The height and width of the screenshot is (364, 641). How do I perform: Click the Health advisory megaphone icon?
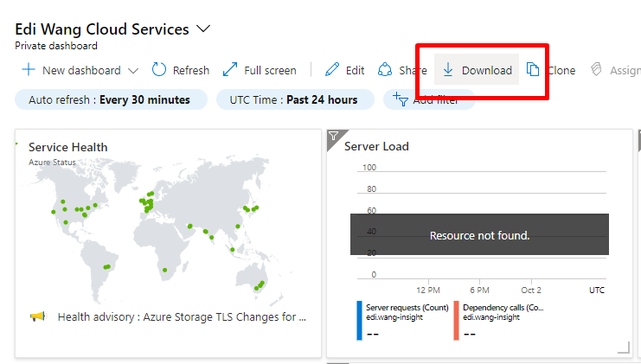[38, 316]
